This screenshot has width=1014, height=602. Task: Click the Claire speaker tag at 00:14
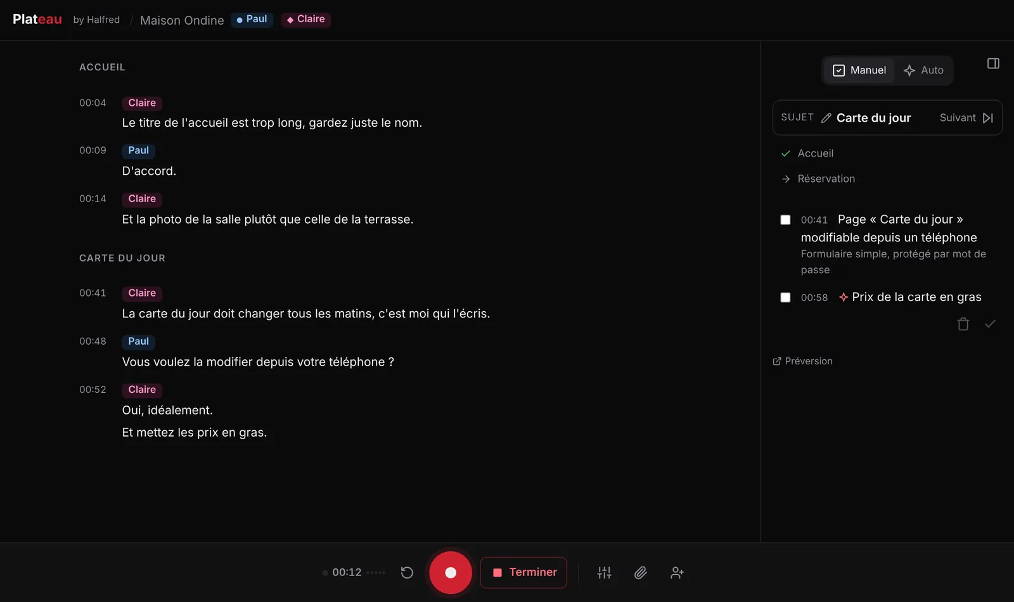coord(142,199)
